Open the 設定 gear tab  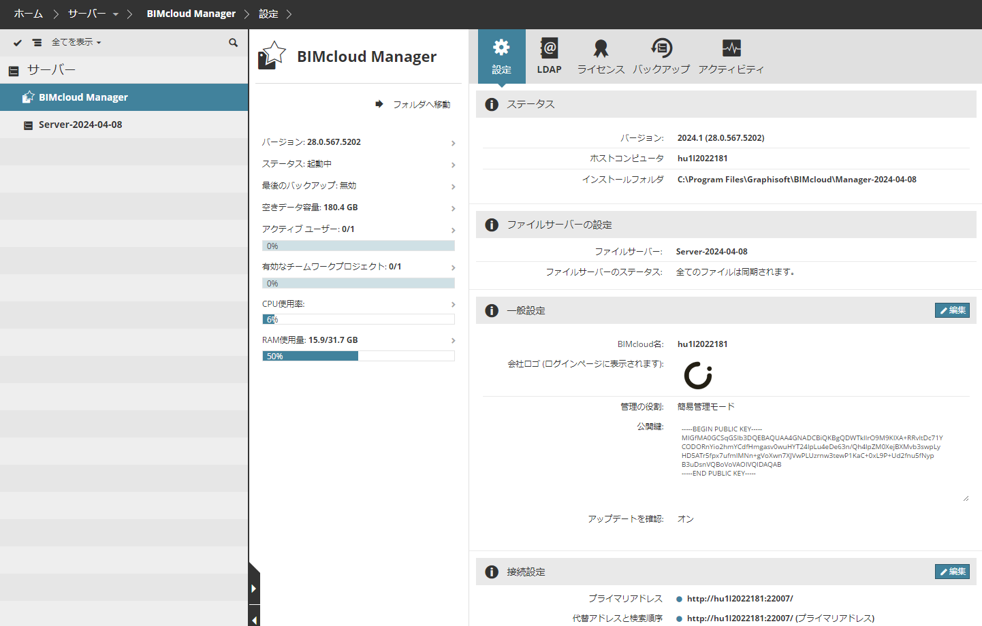tap(502, 56)
